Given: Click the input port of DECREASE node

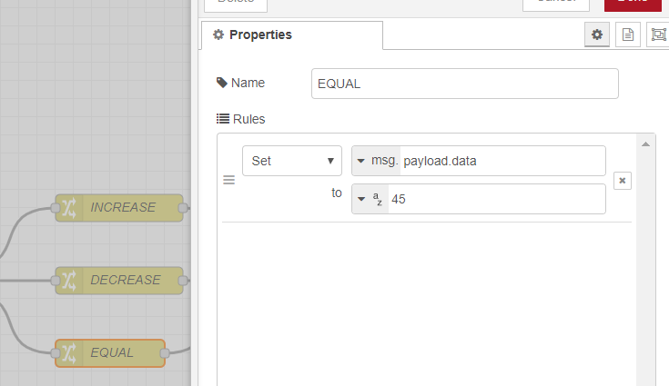Looking at the screenshot, I should (x=56, y=281).
